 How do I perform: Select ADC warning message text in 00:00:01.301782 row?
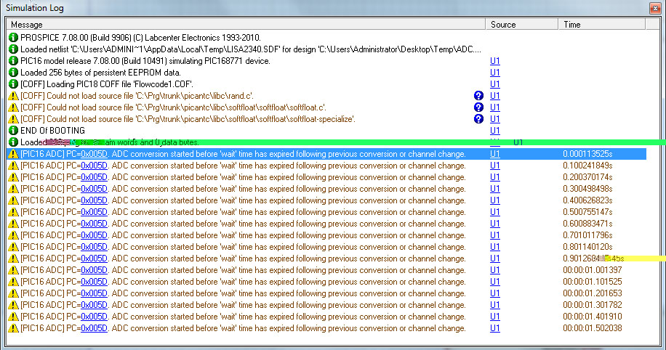tap(243, 305)
